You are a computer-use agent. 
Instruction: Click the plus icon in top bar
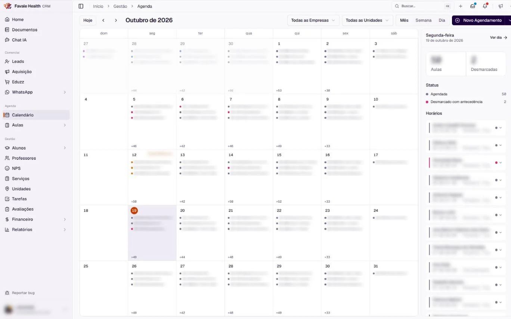[x=461, y=6]
